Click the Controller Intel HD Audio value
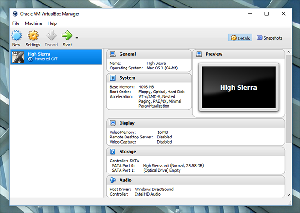The image size is (300, 213). pyautogui.click(x=148, y=194)
